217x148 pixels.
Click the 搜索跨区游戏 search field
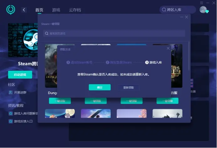click(x=114, y=33)
